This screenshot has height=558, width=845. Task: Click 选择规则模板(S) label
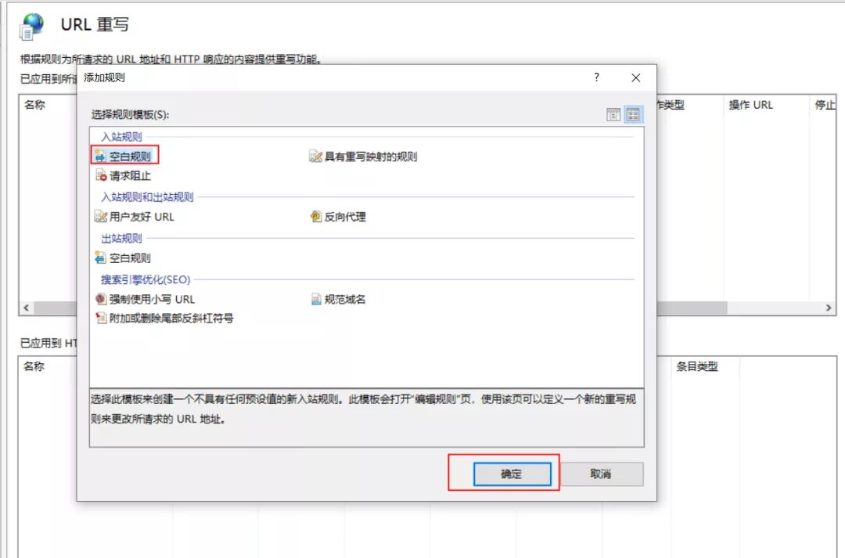tap(130, 114)
